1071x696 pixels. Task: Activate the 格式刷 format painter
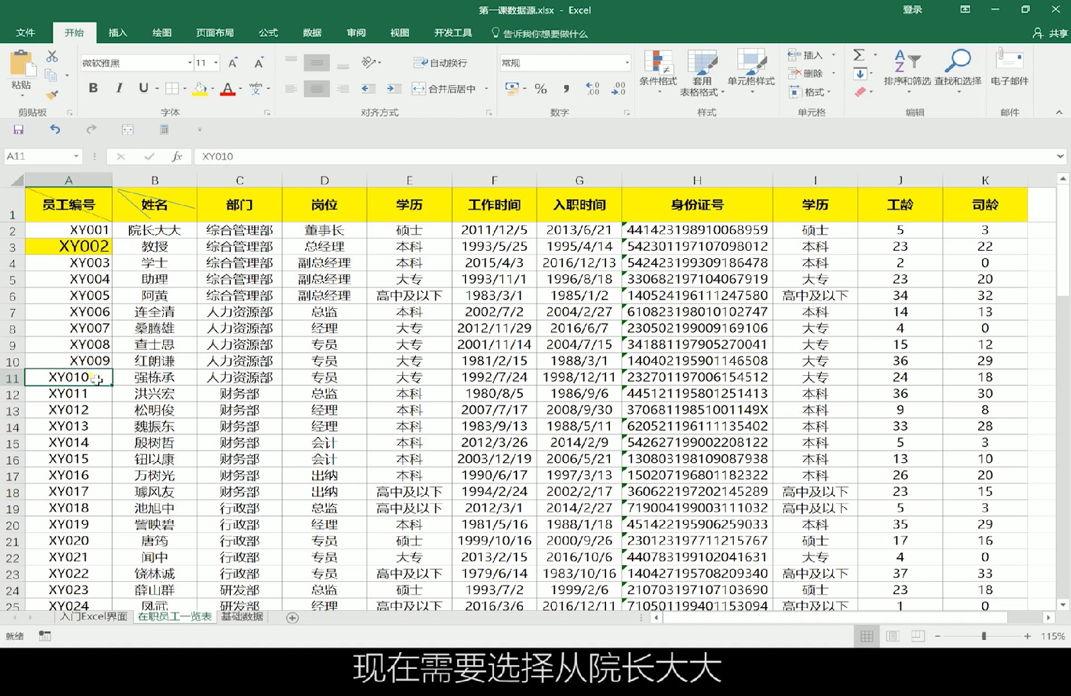coord(52,95)
